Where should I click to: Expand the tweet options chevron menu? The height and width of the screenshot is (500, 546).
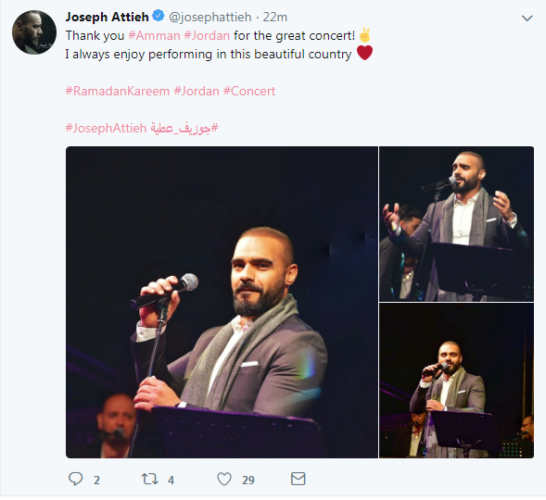tap(527, 18)
